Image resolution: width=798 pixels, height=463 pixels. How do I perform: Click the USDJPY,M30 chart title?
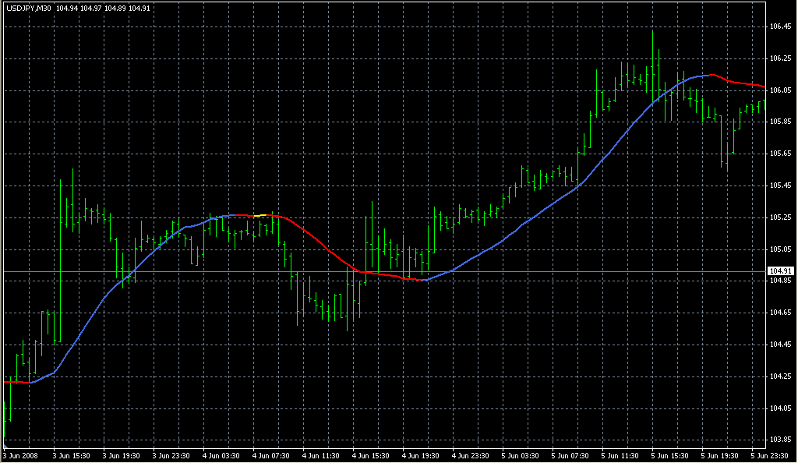pyautogui.click(x=27, y=8)
